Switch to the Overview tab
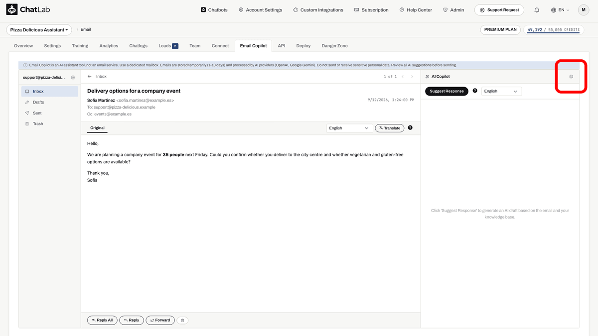Screen dimensions: 598x336 23,46
